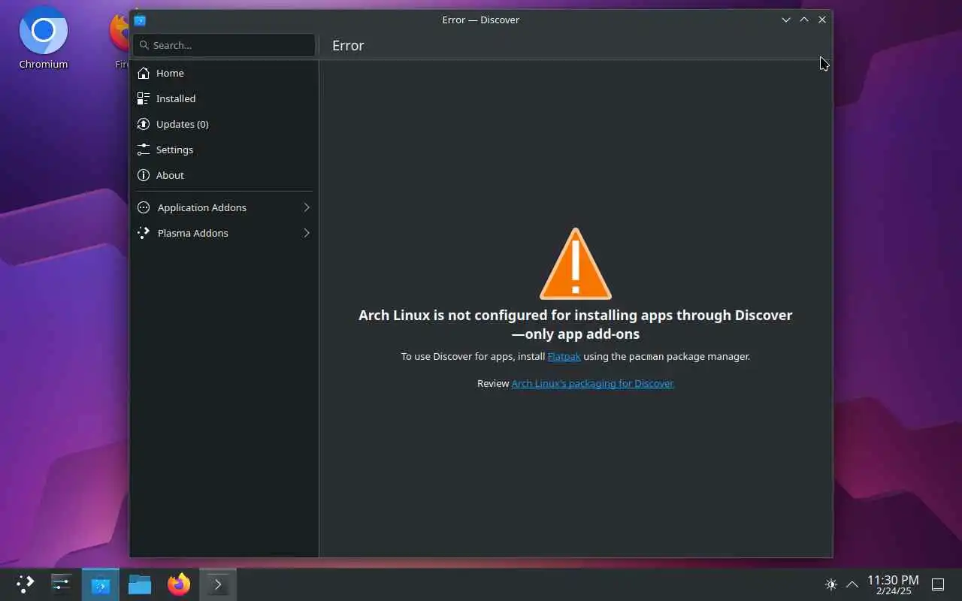Click the Discover icon in the taskbar
The width and height of the screenshot is (962, 601).
[101, 584]
